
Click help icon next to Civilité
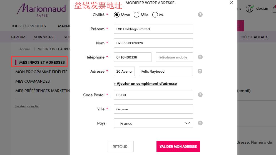(200, 15)
